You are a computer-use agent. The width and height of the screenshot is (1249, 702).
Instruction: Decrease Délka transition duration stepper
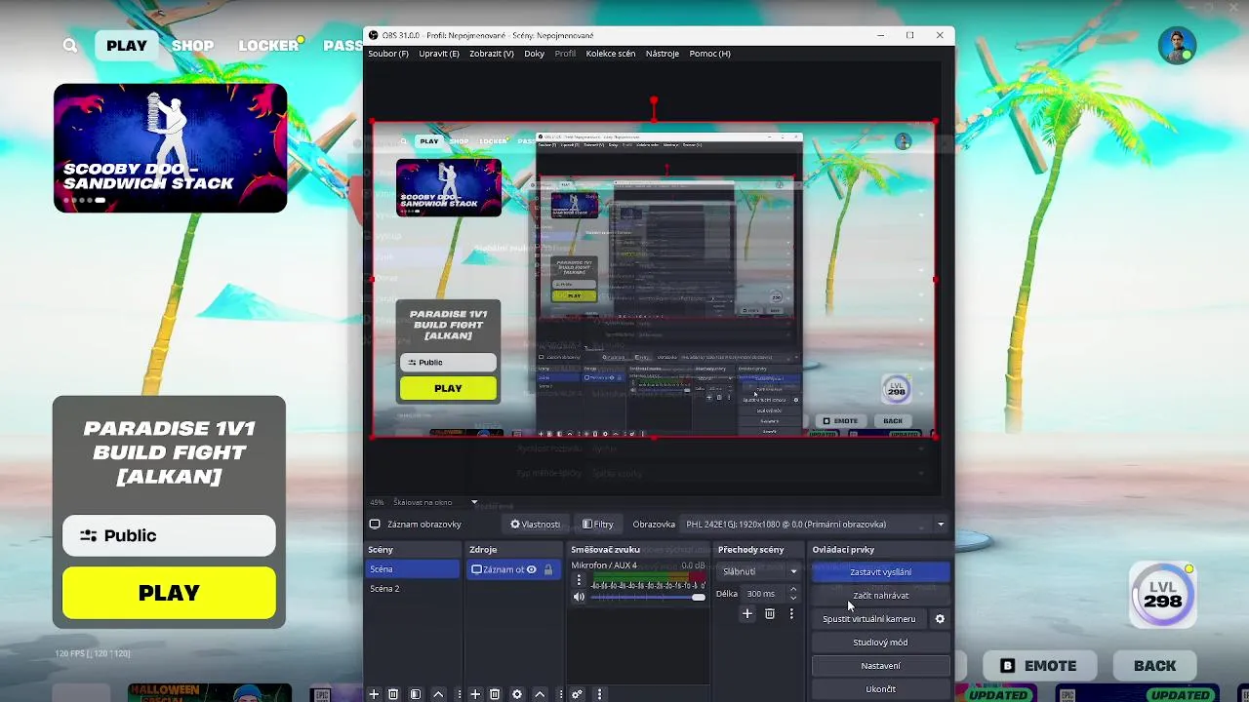793,598
